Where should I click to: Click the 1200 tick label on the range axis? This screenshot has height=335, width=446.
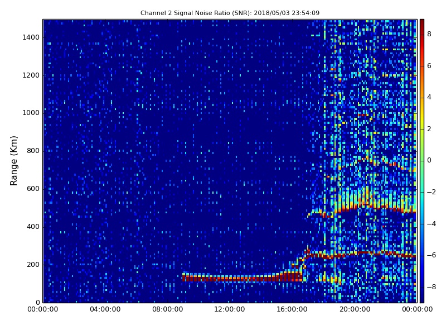[31, 75]
